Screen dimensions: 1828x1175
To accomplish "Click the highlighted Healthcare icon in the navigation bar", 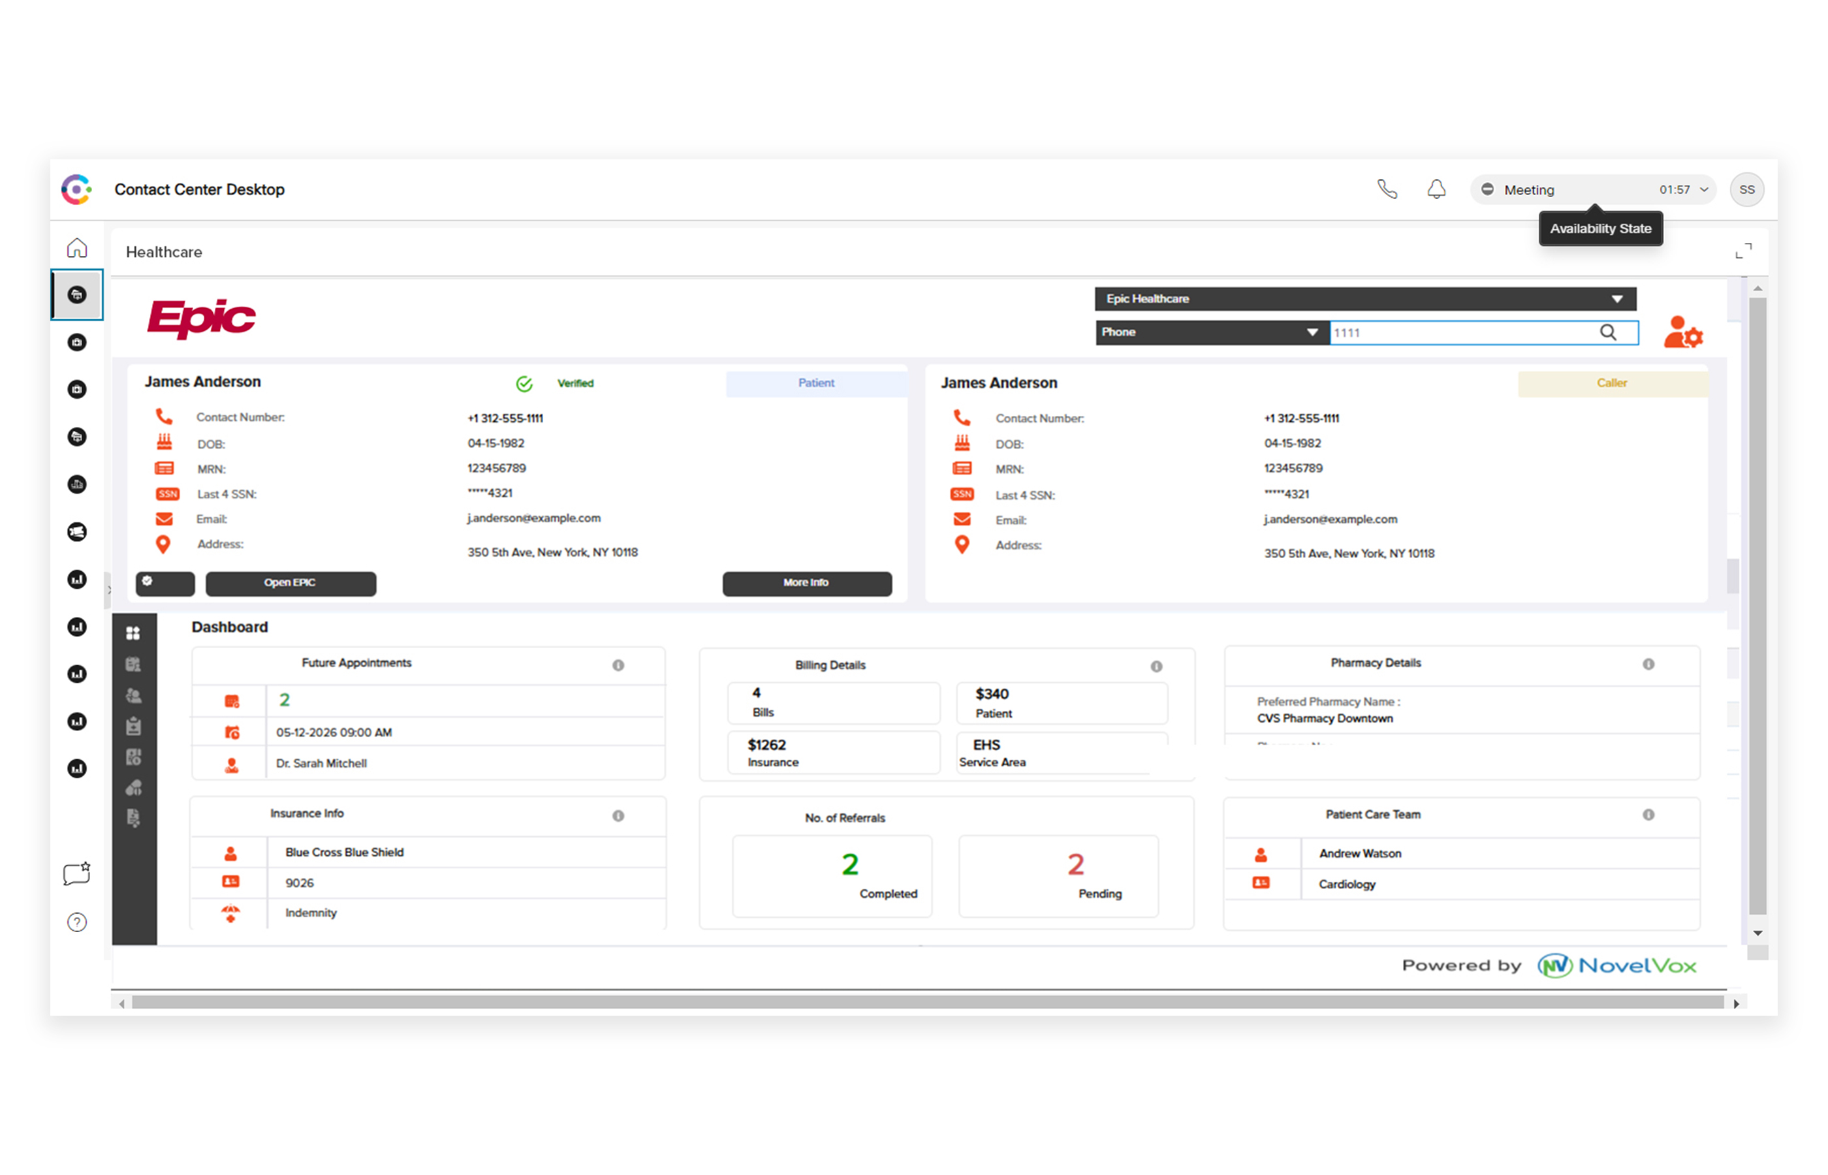I will point(77,295).
